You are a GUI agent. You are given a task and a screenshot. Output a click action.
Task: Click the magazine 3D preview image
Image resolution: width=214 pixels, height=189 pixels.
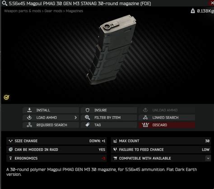[112, 50]
